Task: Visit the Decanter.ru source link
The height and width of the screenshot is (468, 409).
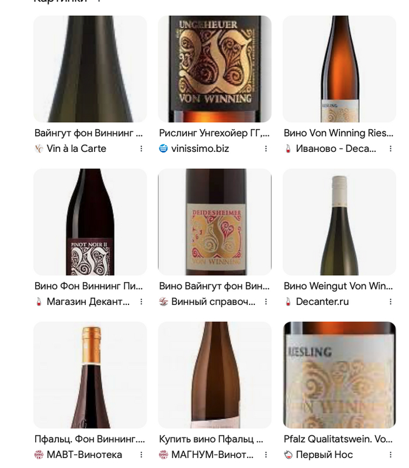Action: click(322, 301)
